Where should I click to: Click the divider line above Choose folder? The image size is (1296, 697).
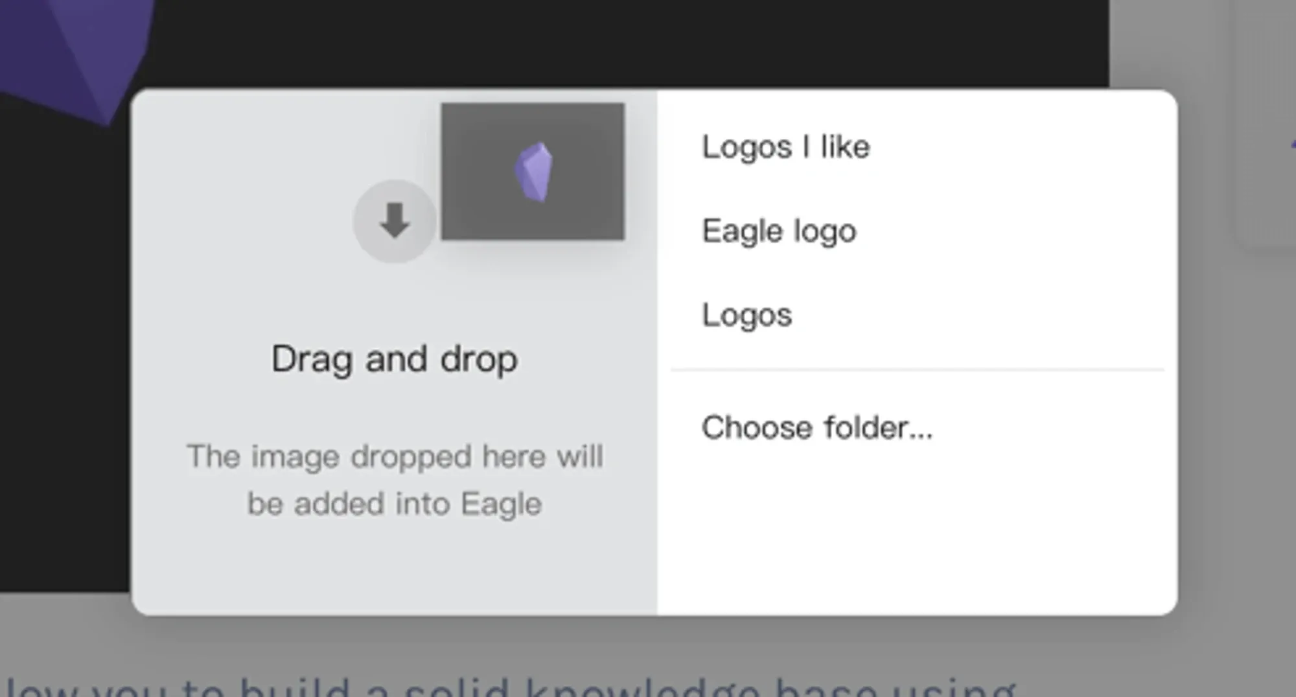point(918,370)
